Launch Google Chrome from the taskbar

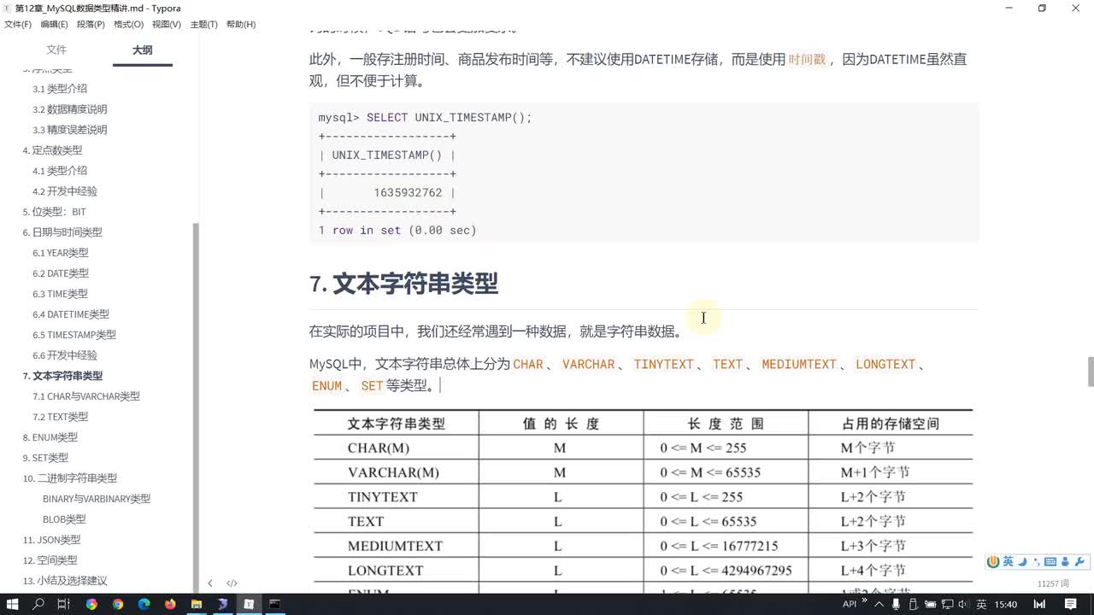point(118,604)
